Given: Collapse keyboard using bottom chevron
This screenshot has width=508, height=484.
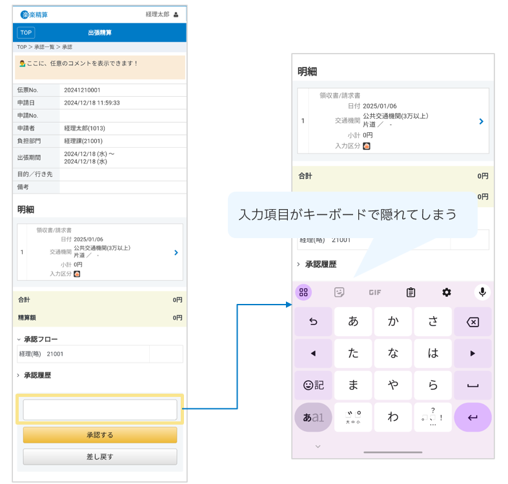Looking at the screenshot, I should [318, 447].
